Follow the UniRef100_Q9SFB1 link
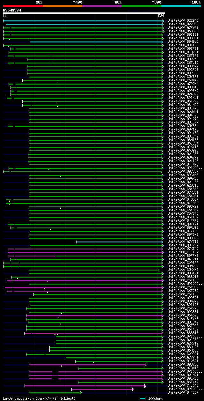 click(183, 49)
